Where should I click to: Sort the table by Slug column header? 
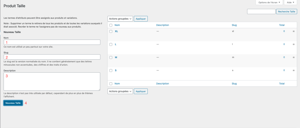(234, 25)
